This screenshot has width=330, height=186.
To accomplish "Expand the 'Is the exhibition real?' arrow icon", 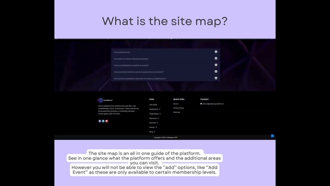I will [x=216, y=52].
